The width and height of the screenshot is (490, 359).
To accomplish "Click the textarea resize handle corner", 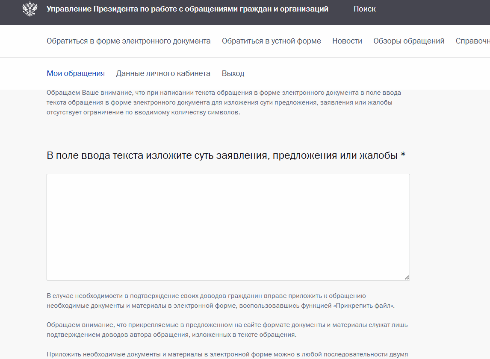I will 407,277.
